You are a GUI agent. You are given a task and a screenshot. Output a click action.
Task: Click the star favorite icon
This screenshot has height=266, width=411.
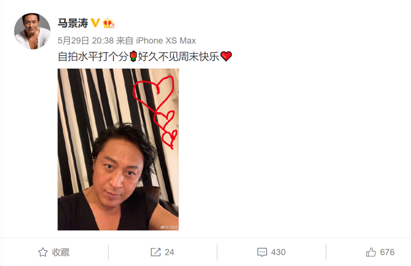[43, 252]
